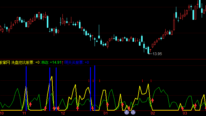Click the white arrow pointing at 13.95
The height and width of the screenshot is (116, 206).
pyautogui.click(x=150, y=54)
